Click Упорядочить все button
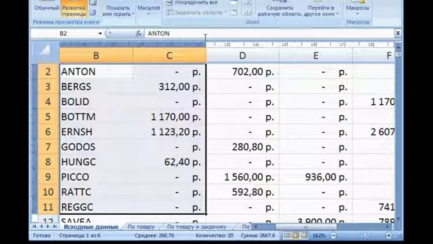This screenshot has width=433, height=244. pyautogui.click(x=192, y=3)
